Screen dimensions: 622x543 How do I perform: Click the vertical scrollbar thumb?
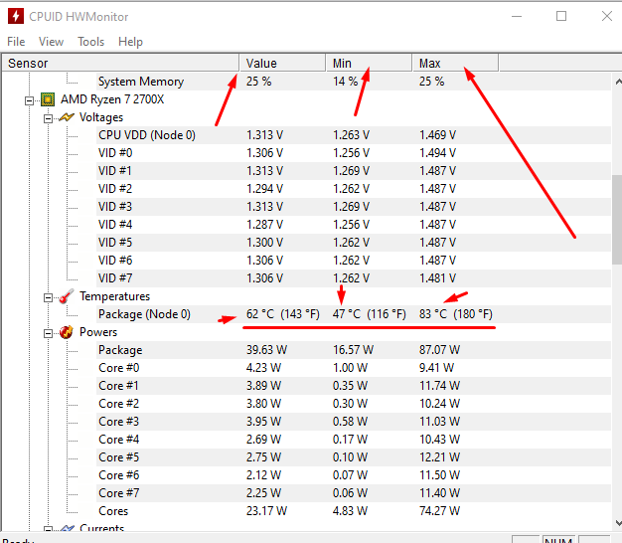click(x=617, y=220)
